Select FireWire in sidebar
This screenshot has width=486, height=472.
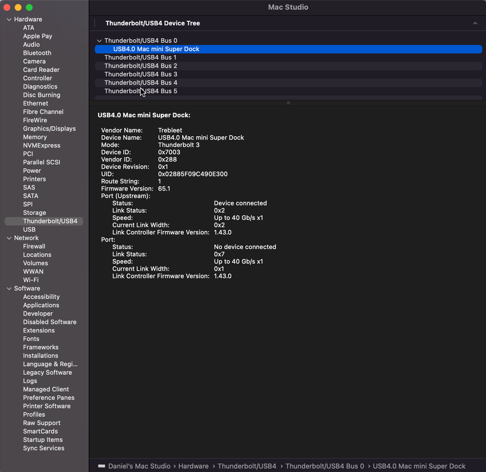pos(35,121)
